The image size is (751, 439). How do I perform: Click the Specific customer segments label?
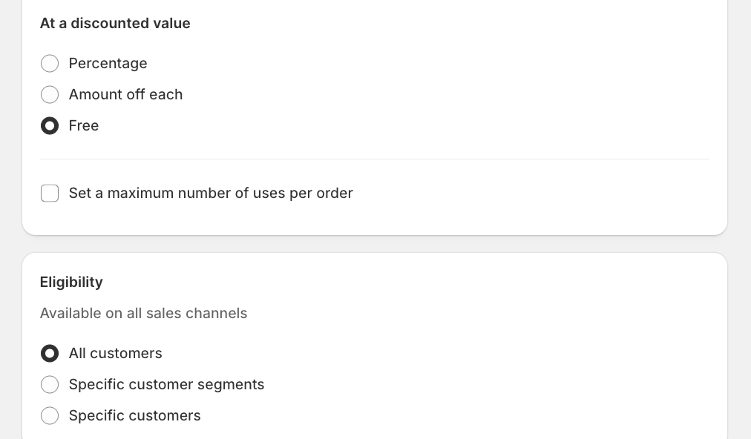coord(166,385)
